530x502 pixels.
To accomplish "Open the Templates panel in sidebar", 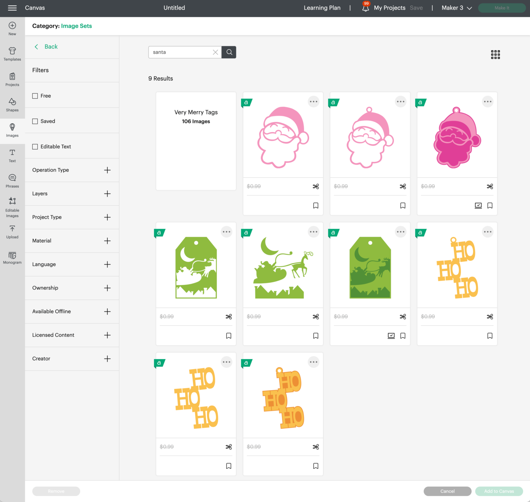I will click(12, 54).
